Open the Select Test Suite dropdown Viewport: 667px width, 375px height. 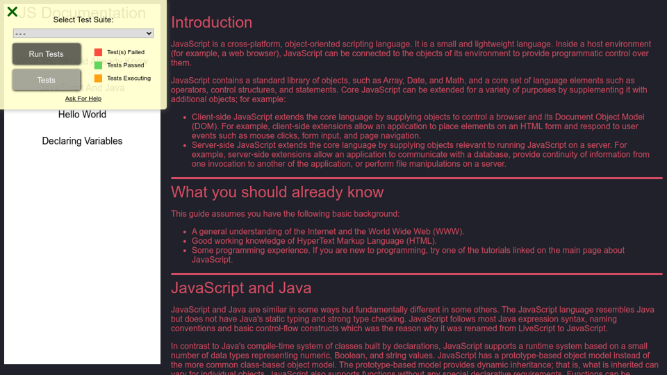pyautogui.click(x=83, y=33)
